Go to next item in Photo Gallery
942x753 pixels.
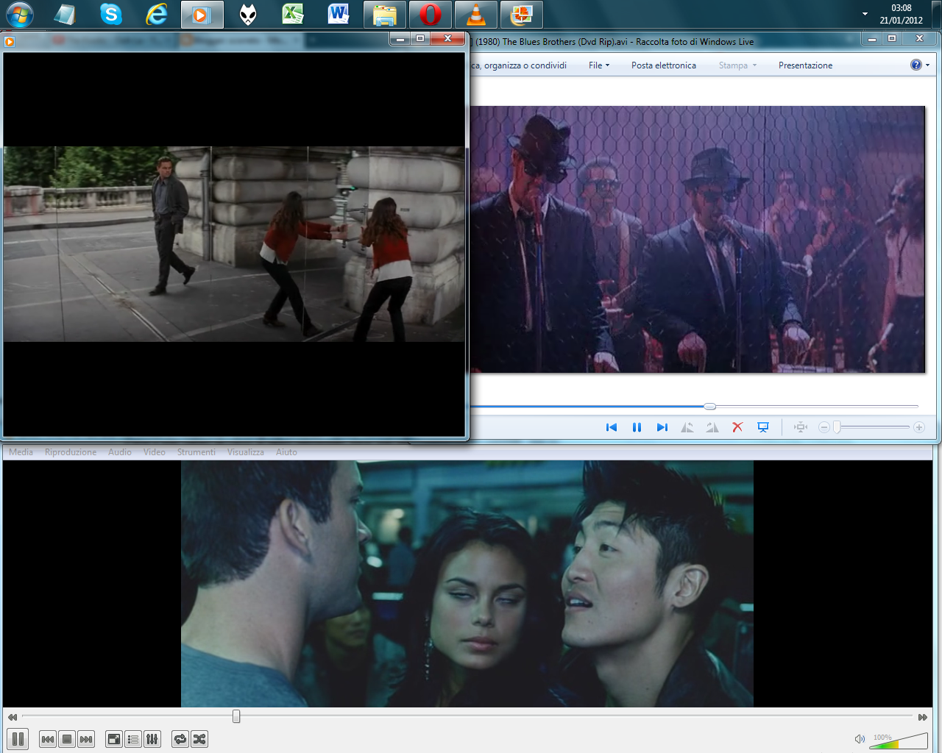[x=662, y=427]
